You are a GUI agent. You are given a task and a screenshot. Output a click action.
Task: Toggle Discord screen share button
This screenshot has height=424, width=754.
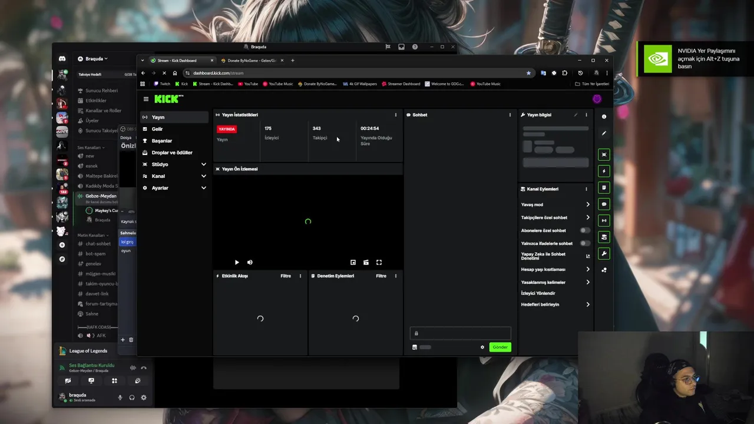click(x=91, y=380)
